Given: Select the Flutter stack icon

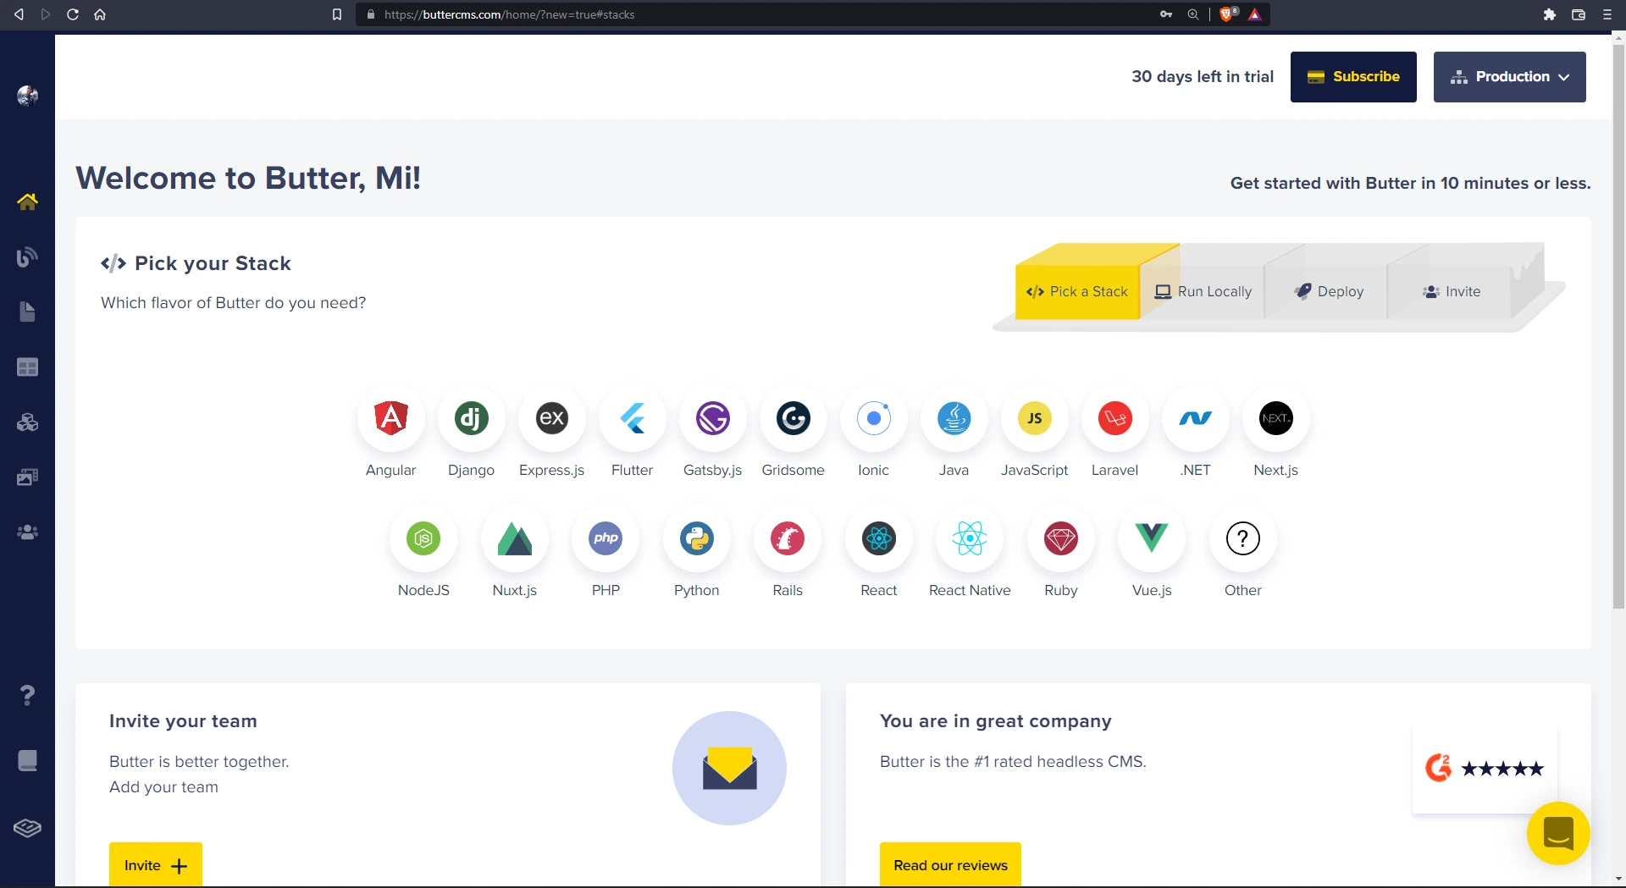Looking at the screenshot, I should (632, 417).
